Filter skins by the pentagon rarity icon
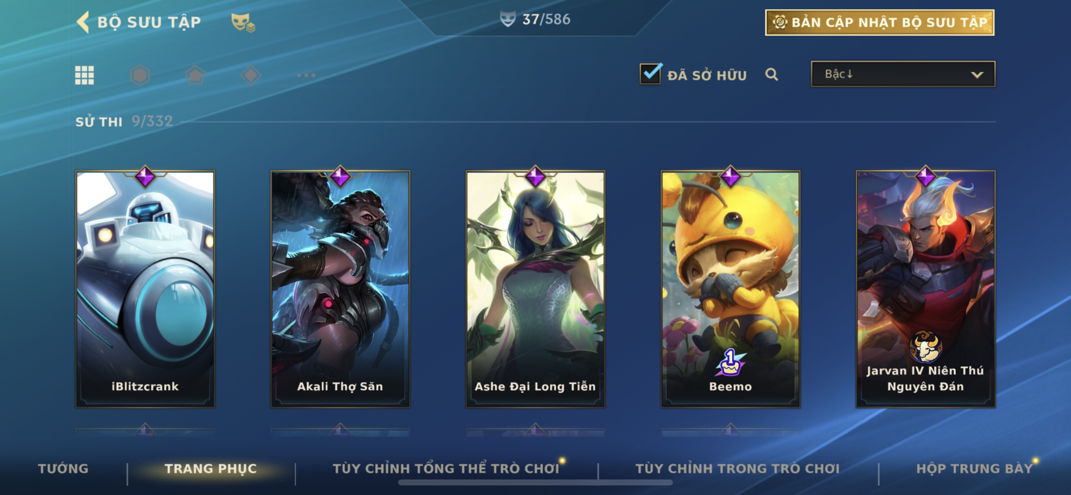1071x495 pixels. click(195, 75)
